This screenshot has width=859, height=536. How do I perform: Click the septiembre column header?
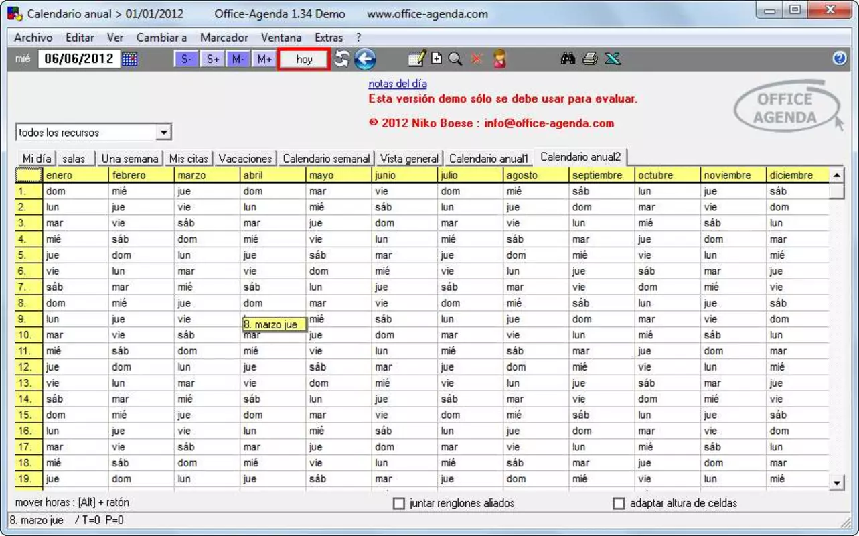coord(602,175)
